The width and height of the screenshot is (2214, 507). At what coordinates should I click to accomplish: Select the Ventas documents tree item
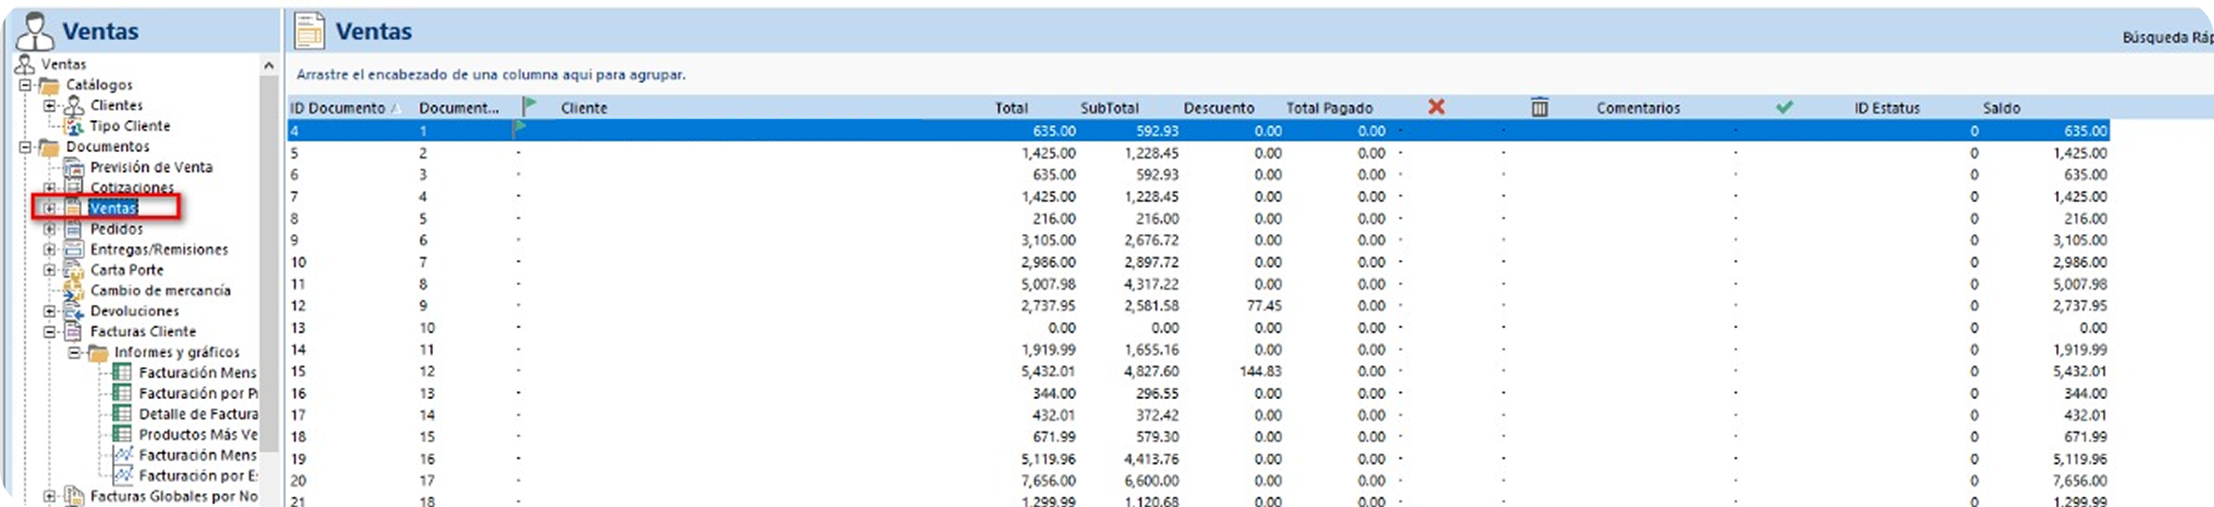(114, 208)
